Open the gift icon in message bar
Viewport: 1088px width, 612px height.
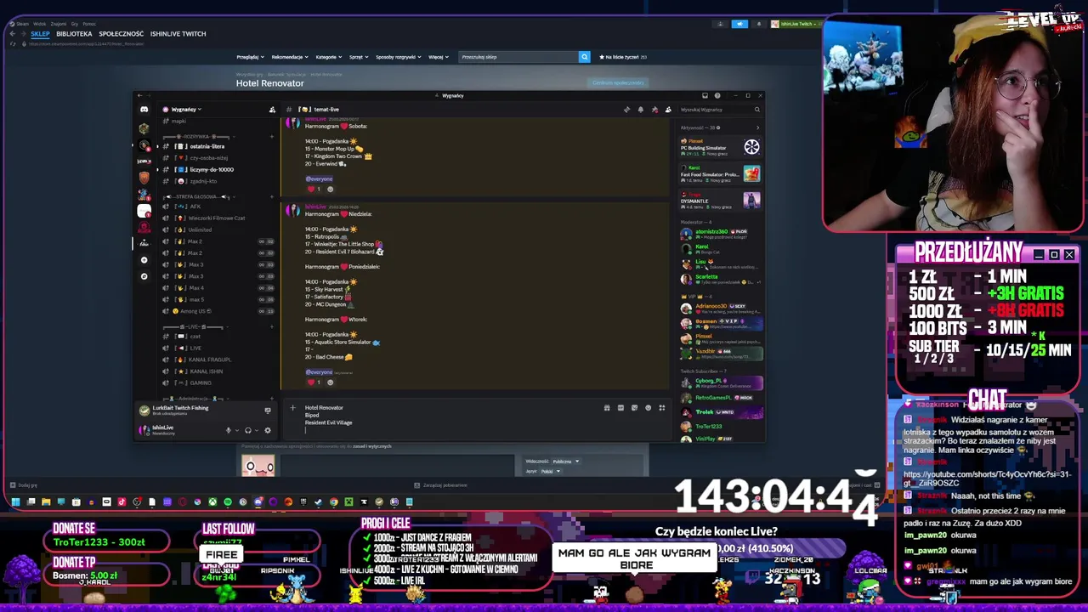607,408
